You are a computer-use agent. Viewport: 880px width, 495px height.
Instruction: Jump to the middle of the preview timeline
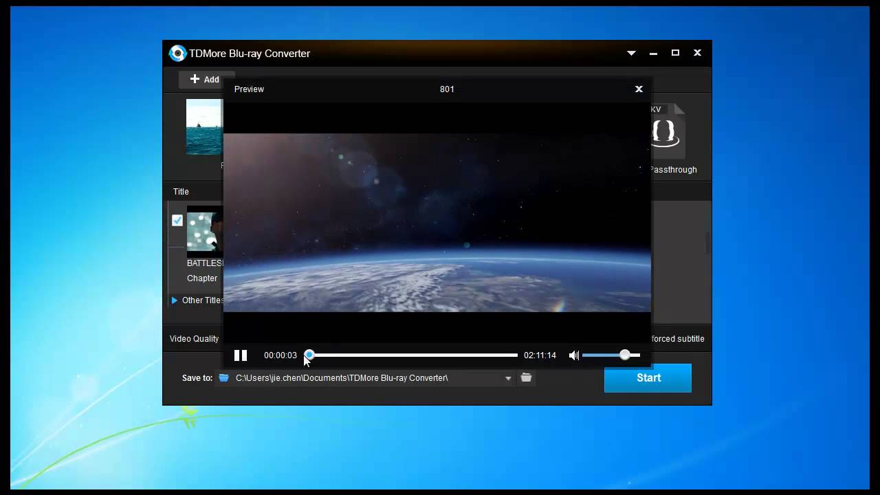(x=412, y=355)
